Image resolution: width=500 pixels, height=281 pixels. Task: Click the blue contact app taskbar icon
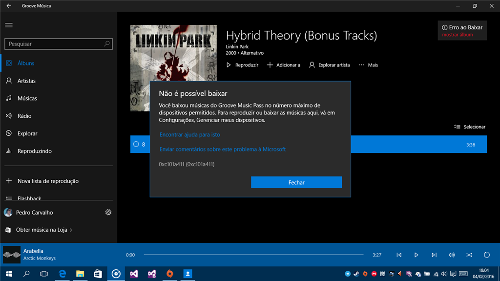(x=188, y=274)
